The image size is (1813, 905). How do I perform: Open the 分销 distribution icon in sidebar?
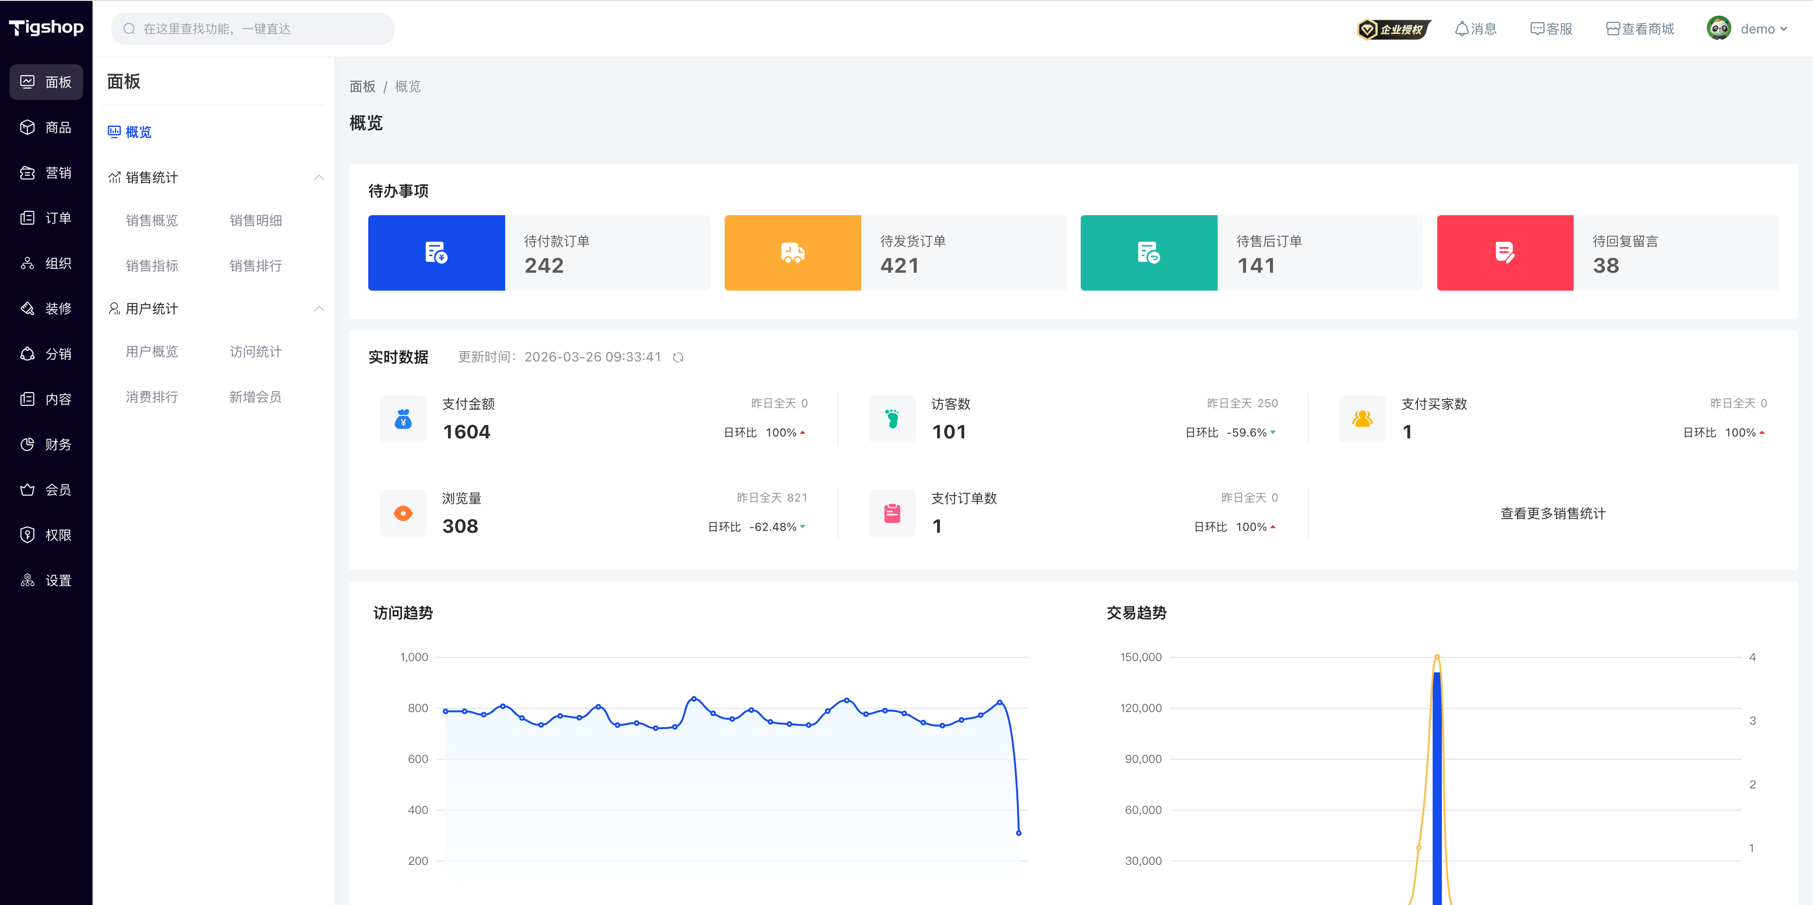pyautogui.click(x=27, y=354)
